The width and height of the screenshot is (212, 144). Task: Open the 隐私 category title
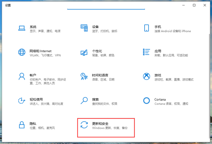tap(33, 123)
